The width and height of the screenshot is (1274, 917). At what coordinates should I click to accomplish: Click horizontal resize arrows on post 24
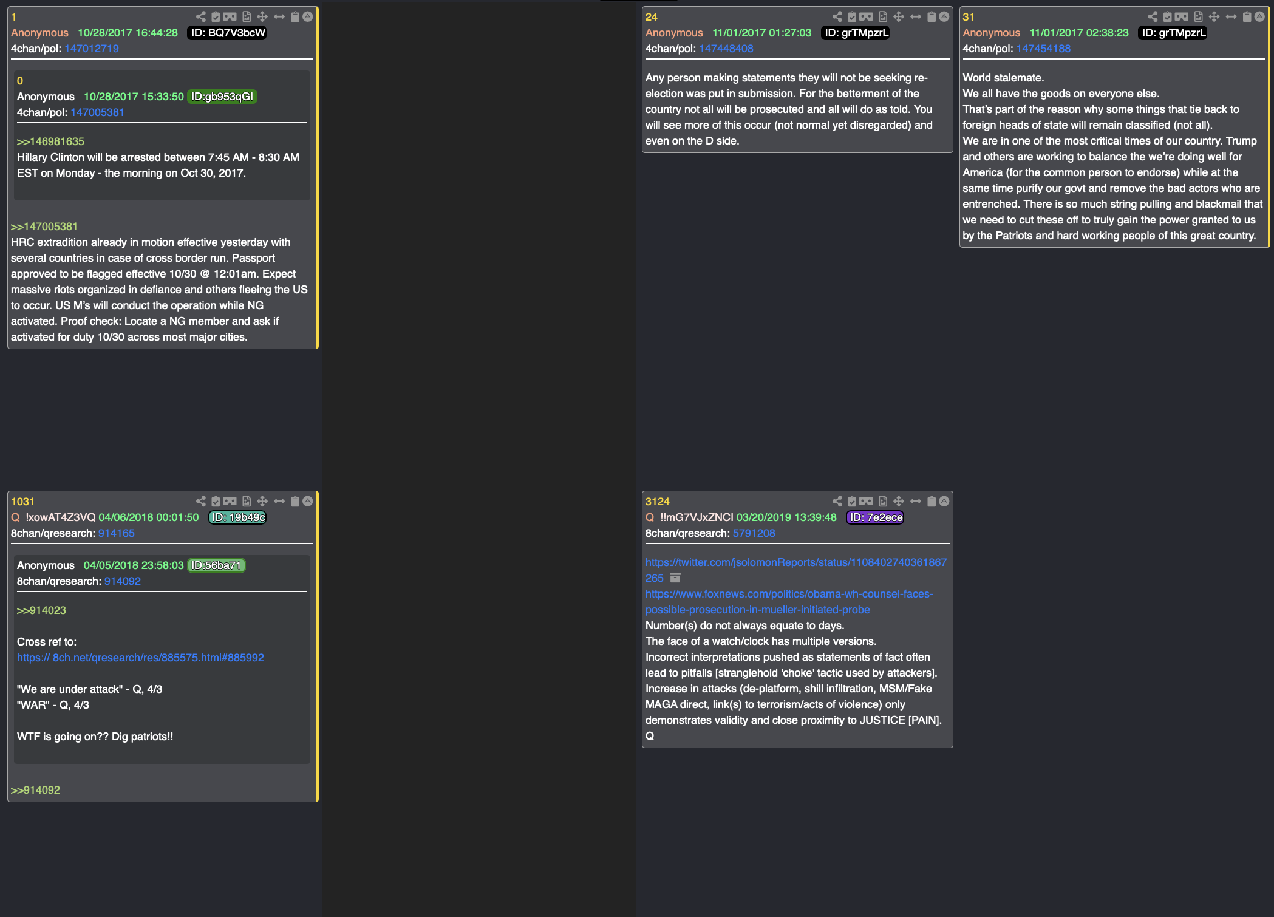916,16
